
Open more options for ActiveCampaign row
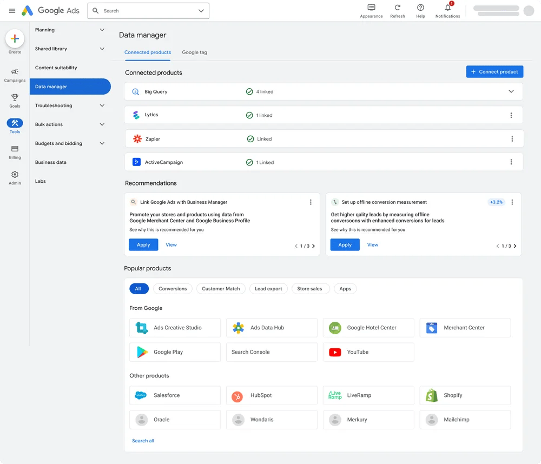[x=511, y=162]
